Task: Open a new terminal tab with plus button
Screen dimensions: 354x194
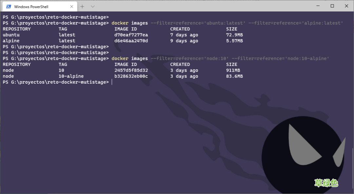Action: [x=82, y=6]
